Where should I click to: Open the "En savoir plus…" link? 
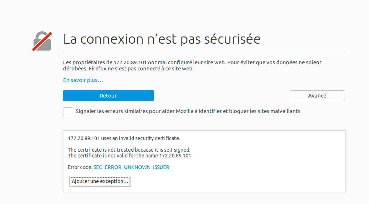tap(83, 80)
